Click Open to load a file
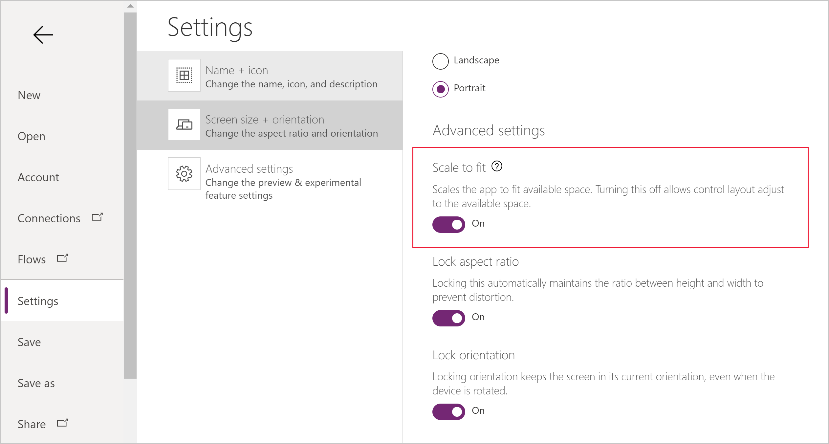The image size is (829, 444). point(32,135)
